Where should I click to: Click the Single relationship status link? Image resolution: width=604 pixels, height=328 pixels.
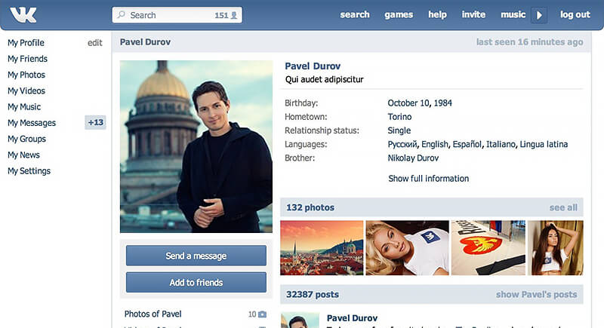coord(399,130)
